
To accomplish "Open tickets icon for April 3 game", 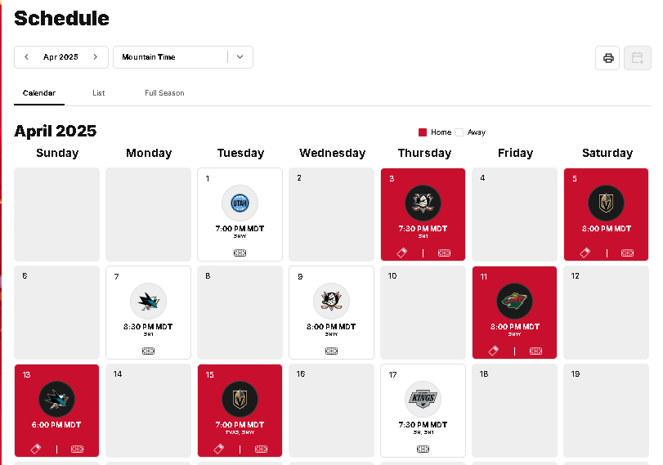I will [401, 253].
